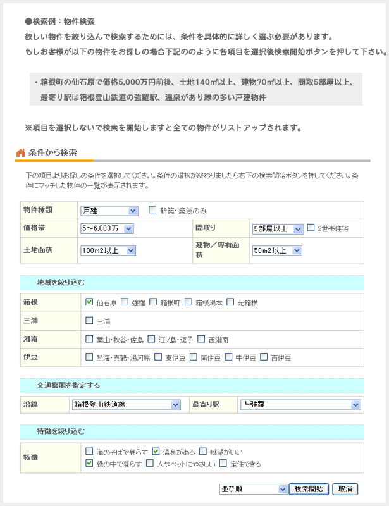Tick the 熱海・真鶴・湯河原 checkbox
The height and width of the screenshot is (506, 389).
89,357
